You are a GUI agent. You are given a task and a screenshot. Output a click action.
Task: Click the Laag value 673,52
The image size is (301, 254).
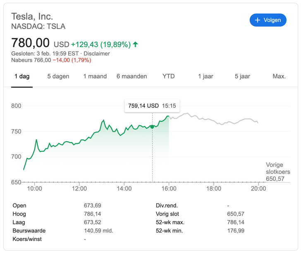coord(92,222)
